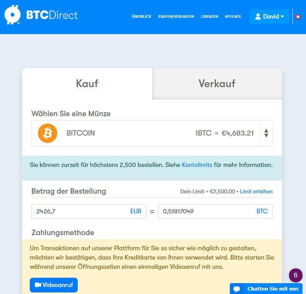Screen dimensions: 306x294
Task: Open the Grenzen navigation item
Action: point(209,17)
